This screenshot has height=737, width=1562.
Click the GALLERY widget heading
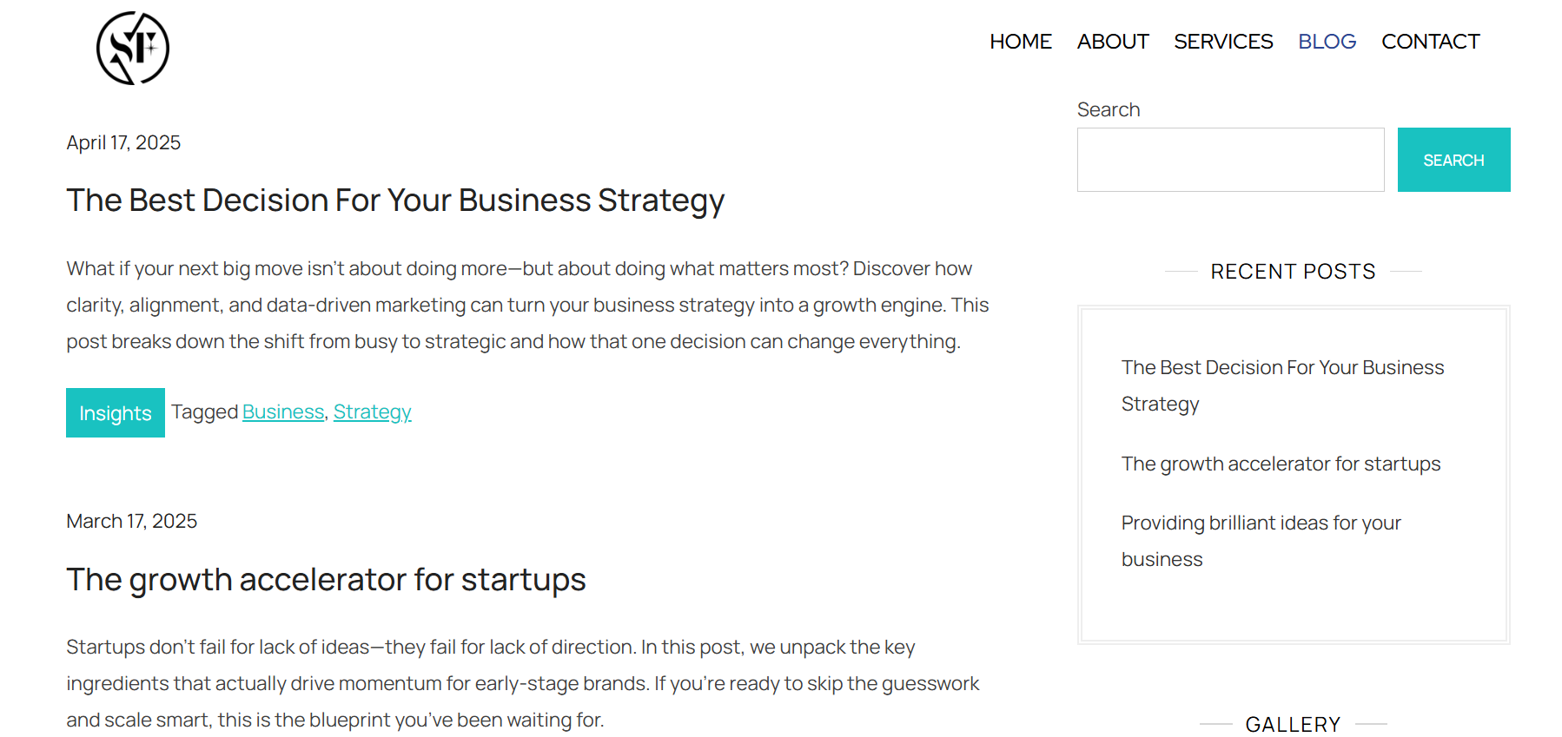click(1293, 724)
